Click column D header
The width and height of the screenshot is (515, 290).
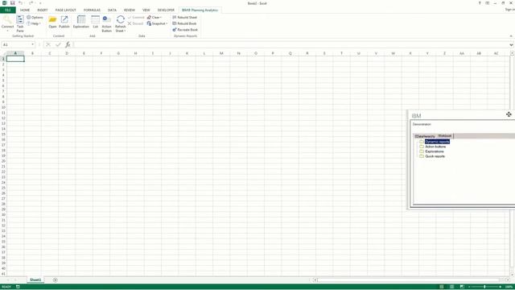pos(67,53)
